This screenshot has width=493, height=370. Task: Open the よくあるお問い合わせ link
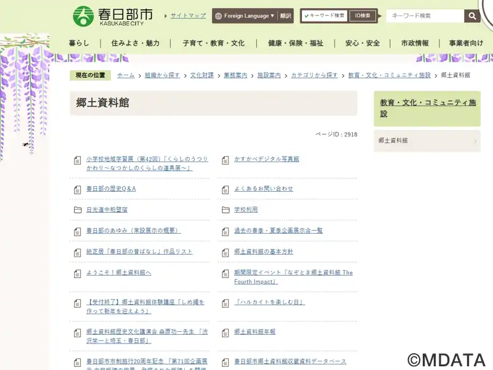(264, 189)
